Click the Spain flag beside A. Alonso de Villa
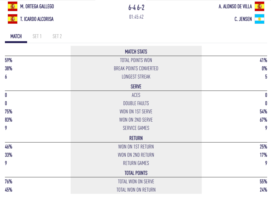271x199 pixels. [259, 6]
